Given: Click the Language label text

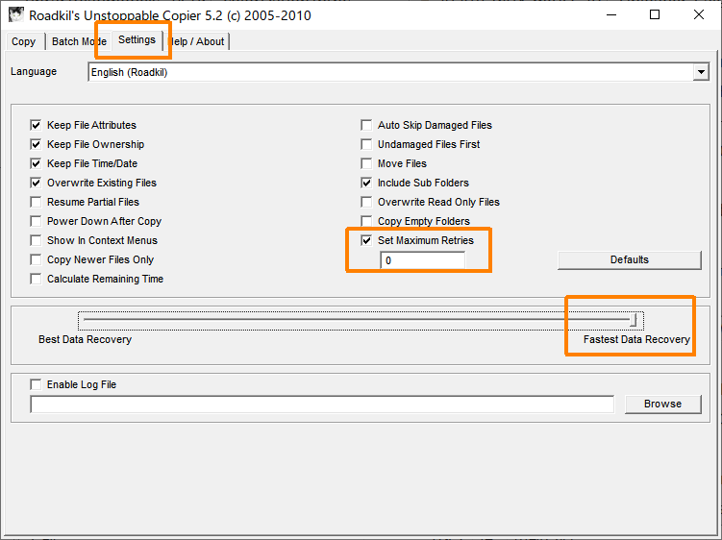Looking at the screenshot, I should pyautogui.click(x=34, y=71).
